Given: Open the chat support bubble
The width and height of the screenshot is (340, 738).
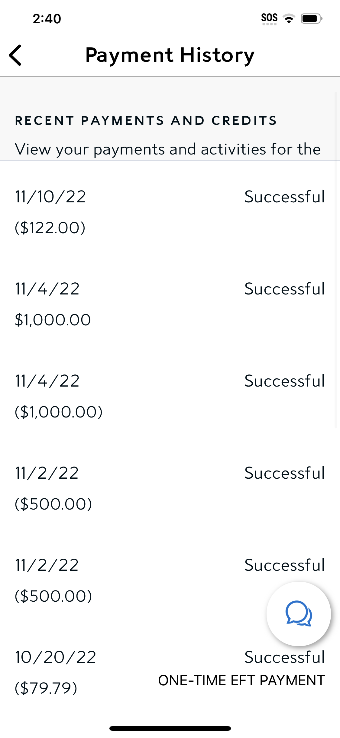Looking at the screenshot, I should 299,614.
